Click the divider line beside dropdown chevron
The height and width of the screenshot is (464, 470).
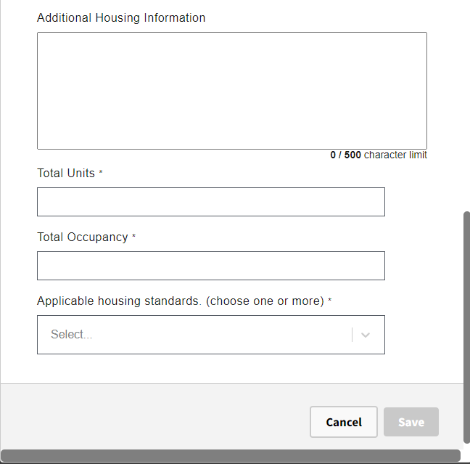pyautogui.click(x=352, y=335)
